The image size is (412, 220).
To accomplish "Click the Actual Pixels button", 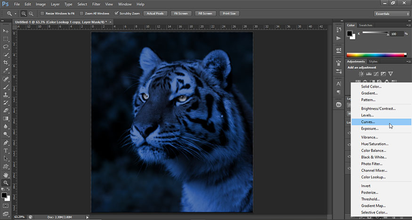I will (155, 13).
